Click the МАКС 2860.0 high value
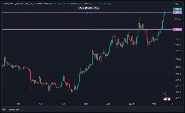The width and height of the screenshot is (185, 113). tap(64, 4)
